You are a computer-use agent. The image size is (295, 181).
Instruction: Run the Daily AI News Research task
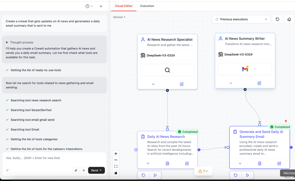(155, 175)
